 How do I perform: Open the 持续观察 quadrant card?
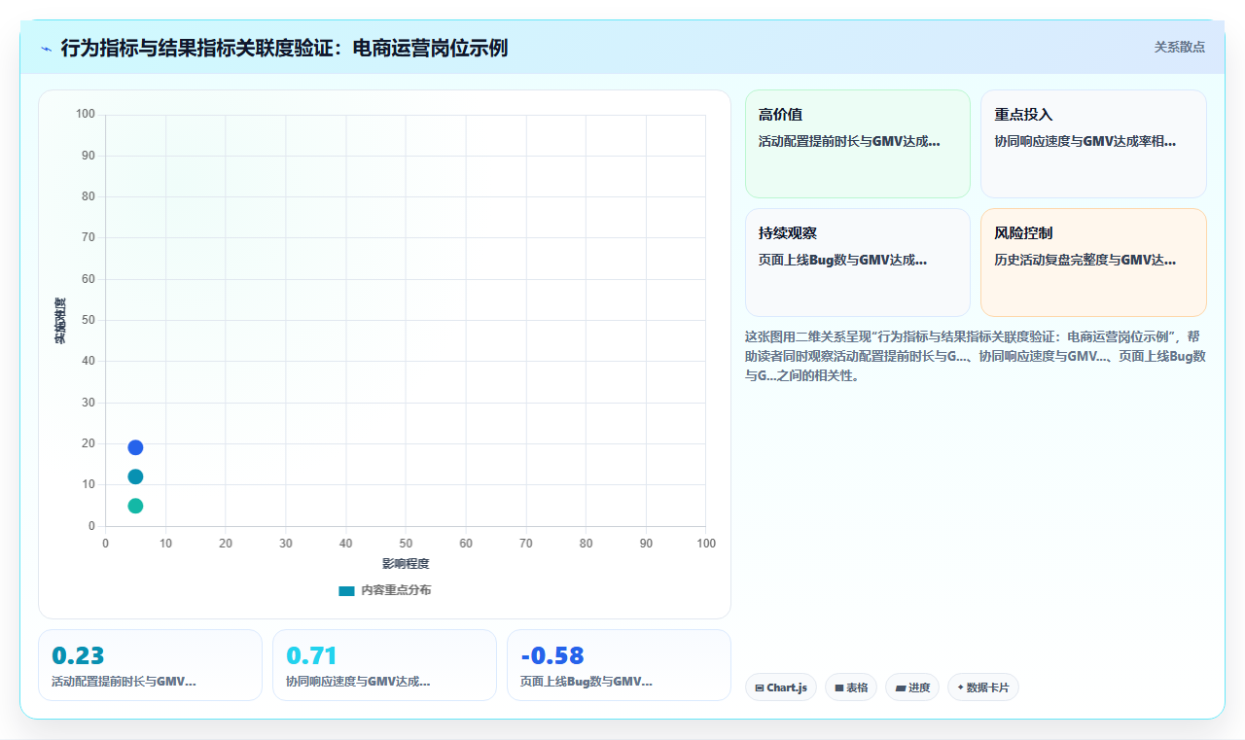(858, 263)
